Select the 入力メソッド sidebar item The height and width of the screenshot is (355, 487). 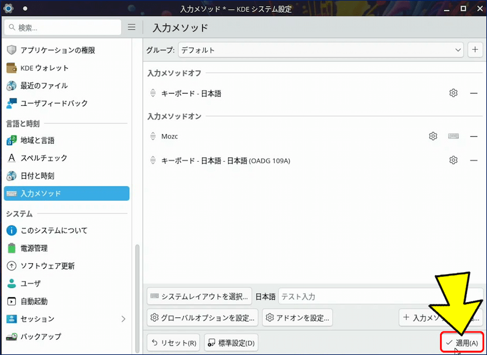click(x=66, y=193)
